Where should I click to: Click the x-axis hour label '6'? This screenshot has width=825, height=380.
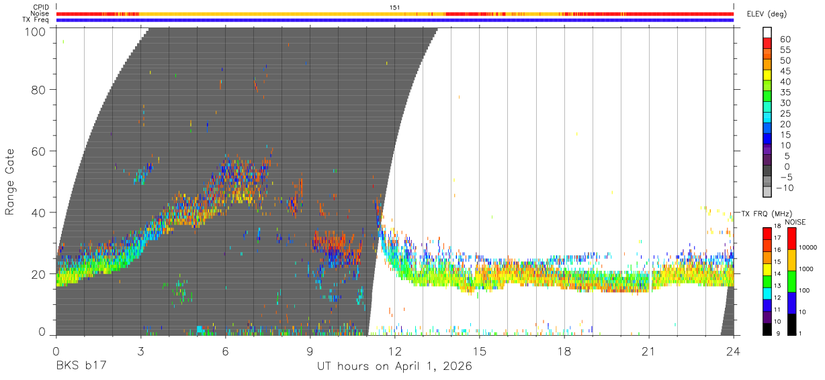pyautogui.click(x=226, y=351)
